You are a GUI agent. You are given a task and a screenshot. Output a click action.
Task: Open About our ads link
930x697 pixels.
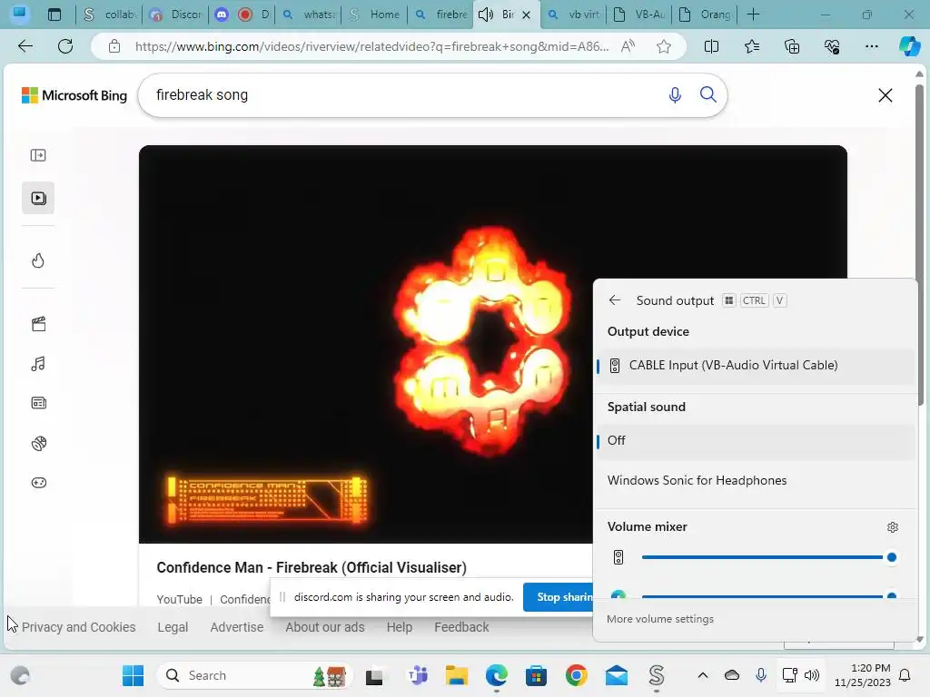[x=325, y=627]
